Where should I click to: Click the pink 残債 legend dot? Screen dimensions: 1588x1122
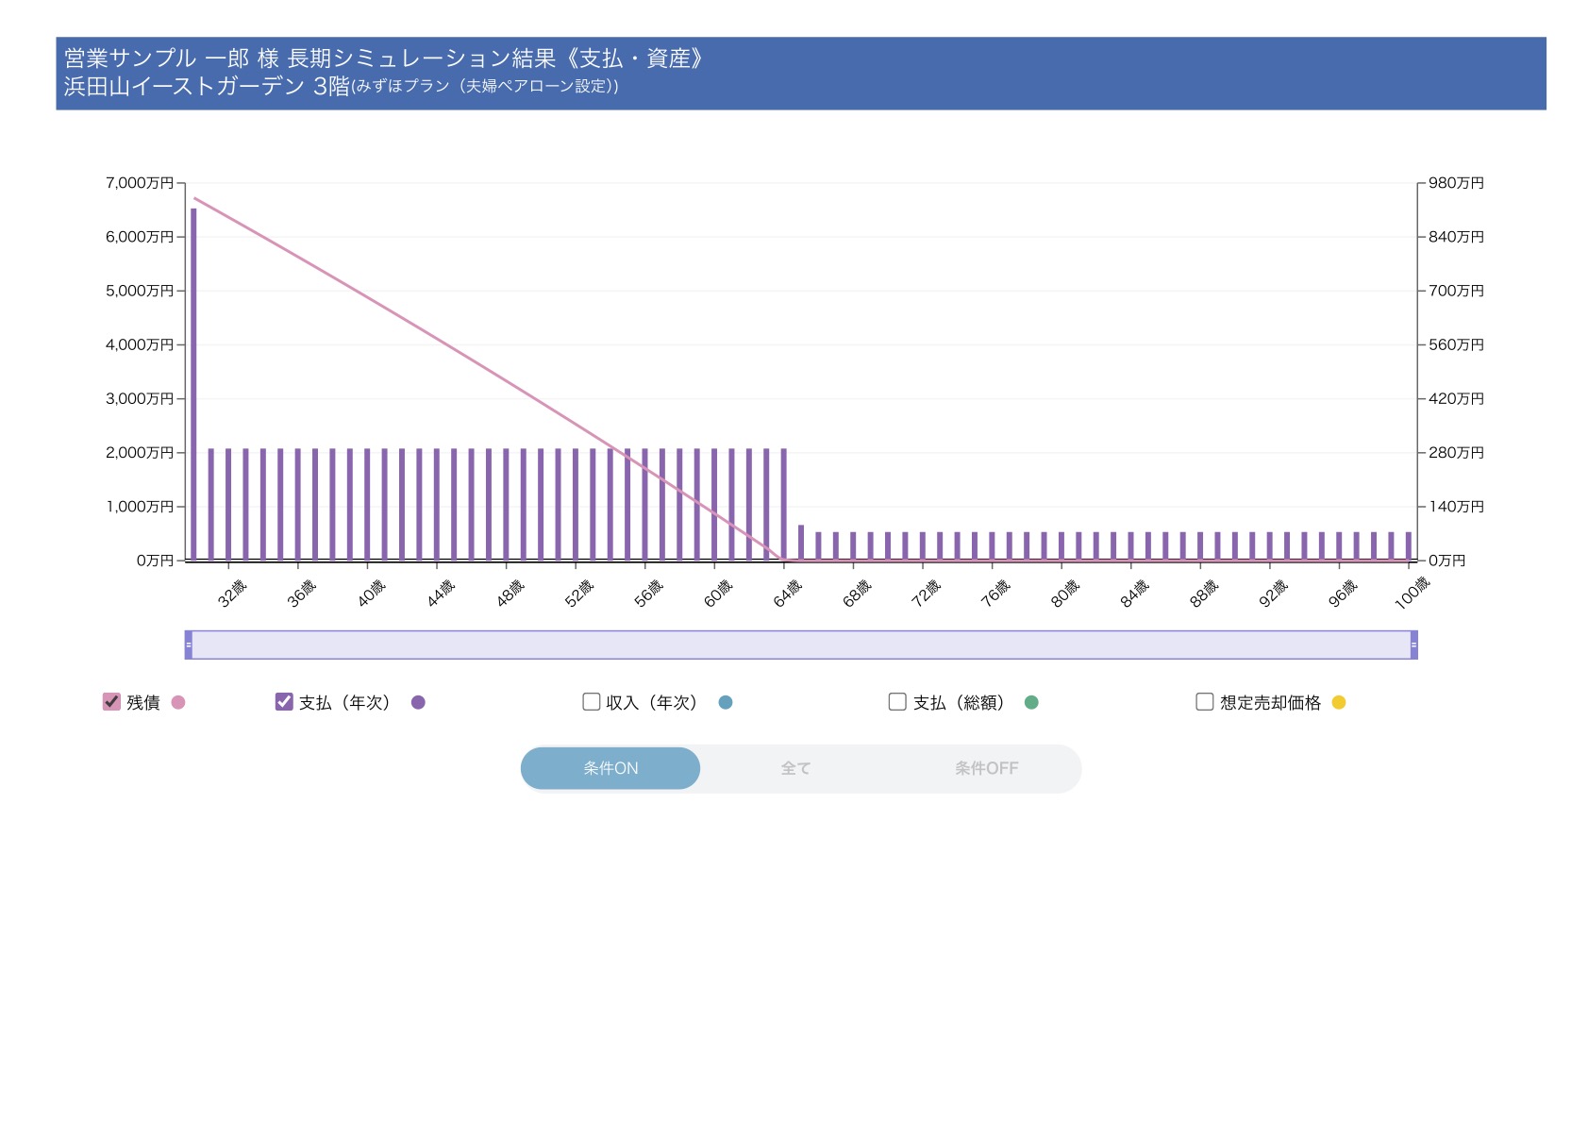178,702
